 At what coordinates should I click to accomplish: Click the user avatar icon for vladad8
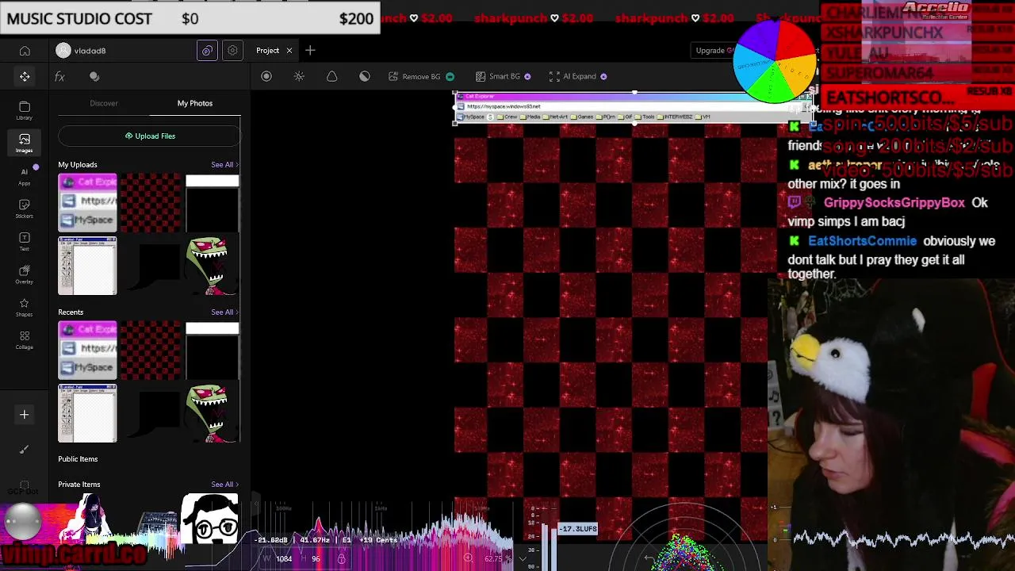point(63,51)
